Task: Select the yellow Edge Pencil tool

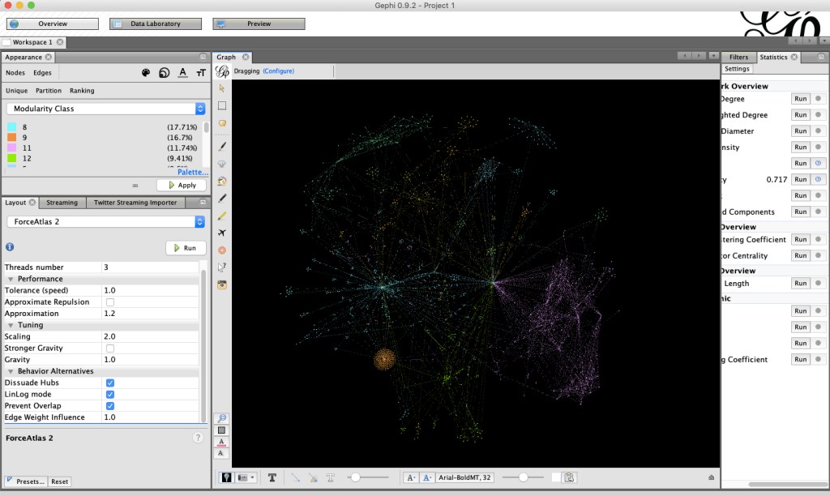Action: click(x=222, y=216)
